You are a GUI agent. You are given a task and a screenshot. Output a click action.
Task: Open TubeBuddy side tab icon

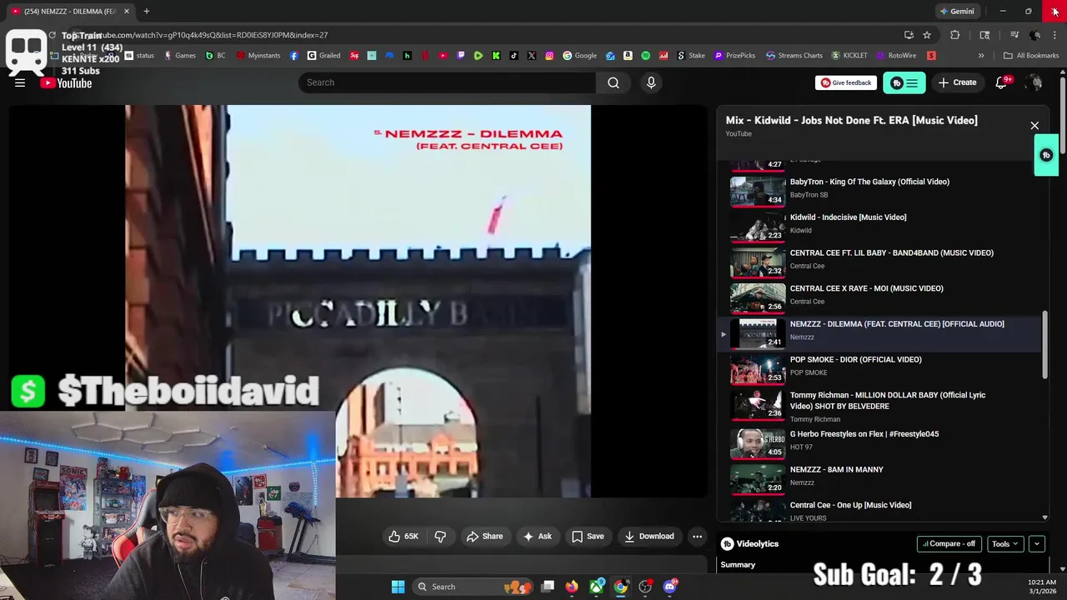coord(1046,155)
